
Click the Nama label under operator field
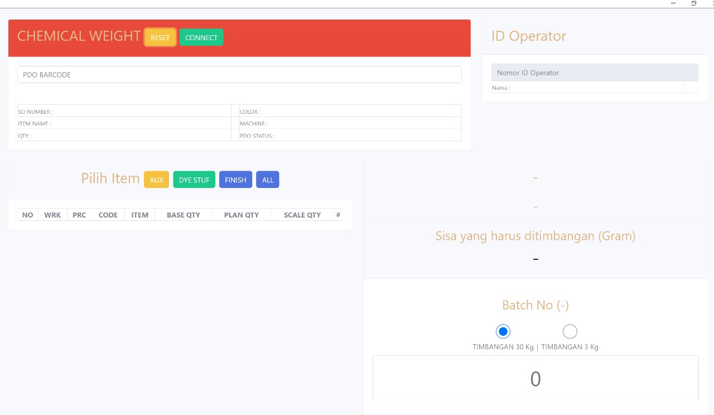pyautogui.click(x=501, y=88)
